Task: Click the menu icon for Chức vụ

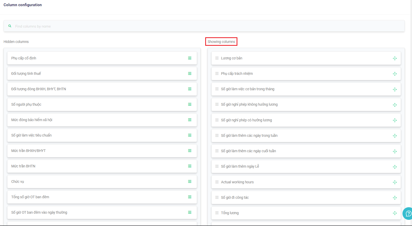Action: point(190,182)
